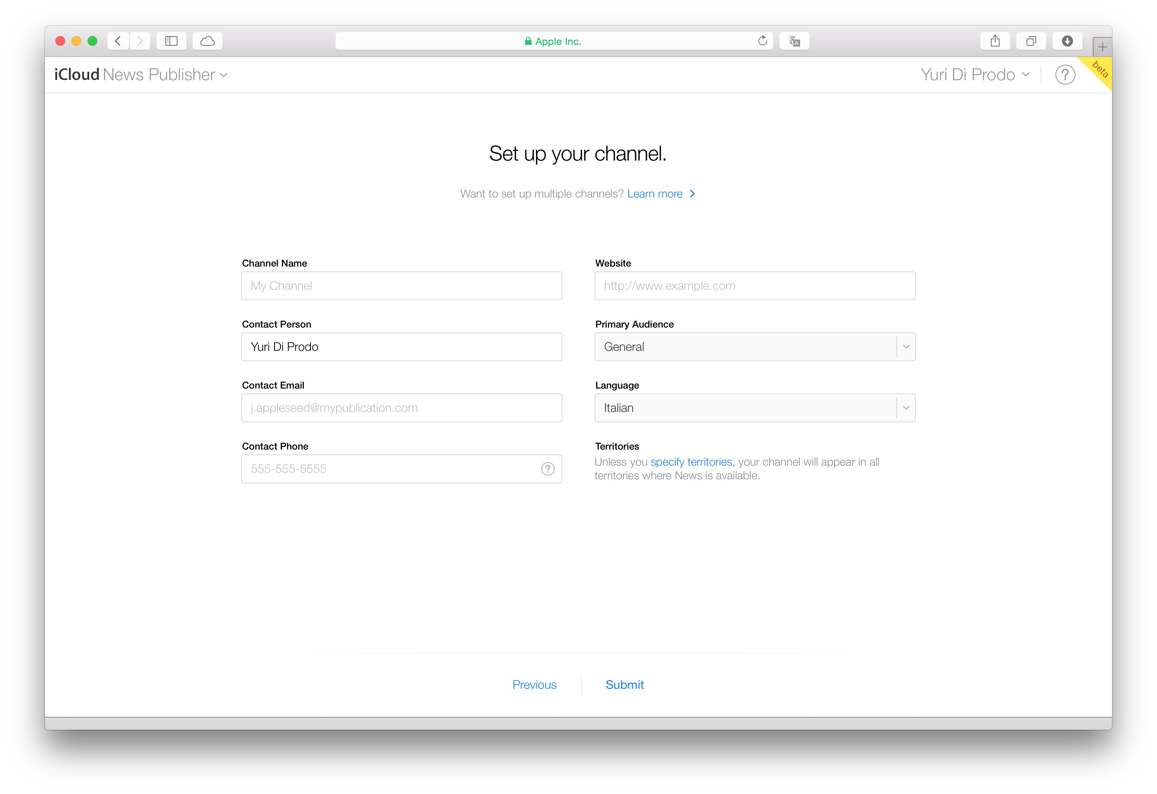Expand the Primary Audience dropdown
This screenshot has width=1157, height=794.
(x=755, y=347)
